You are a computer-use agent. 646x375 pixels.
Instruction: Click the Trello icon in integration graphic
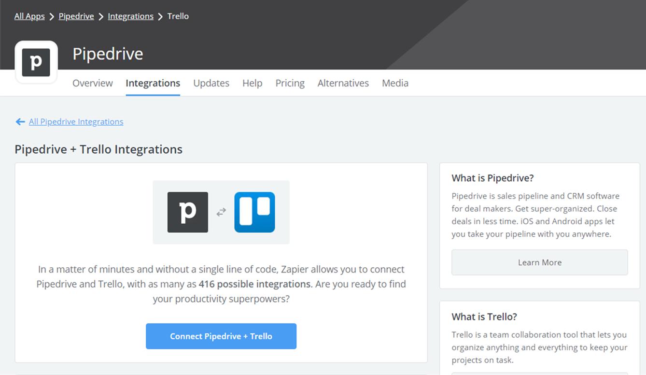[x=254, y=212]
